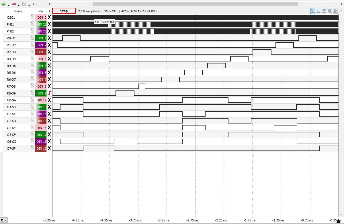Toggle the rising-edge trigger on R8-D9

49,93
